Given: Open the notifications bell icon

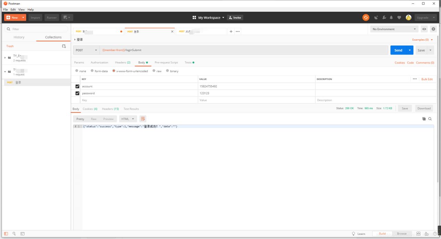Looking at the screenshot, I should coord(391,18).
